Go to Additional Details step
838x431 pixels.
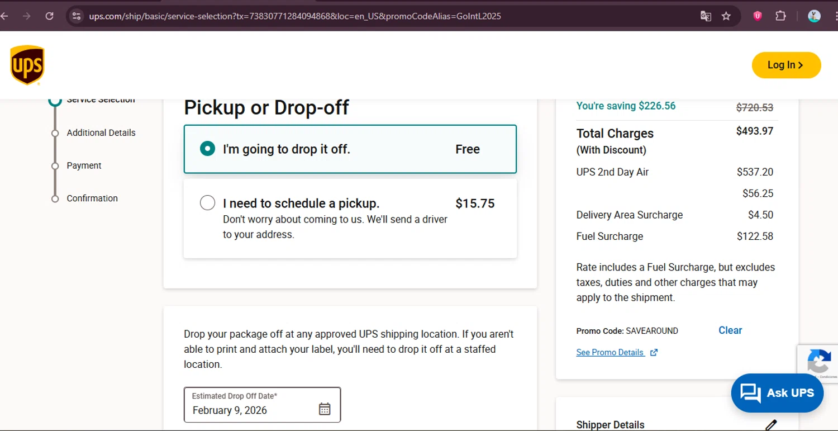click(x=101, y=133)
